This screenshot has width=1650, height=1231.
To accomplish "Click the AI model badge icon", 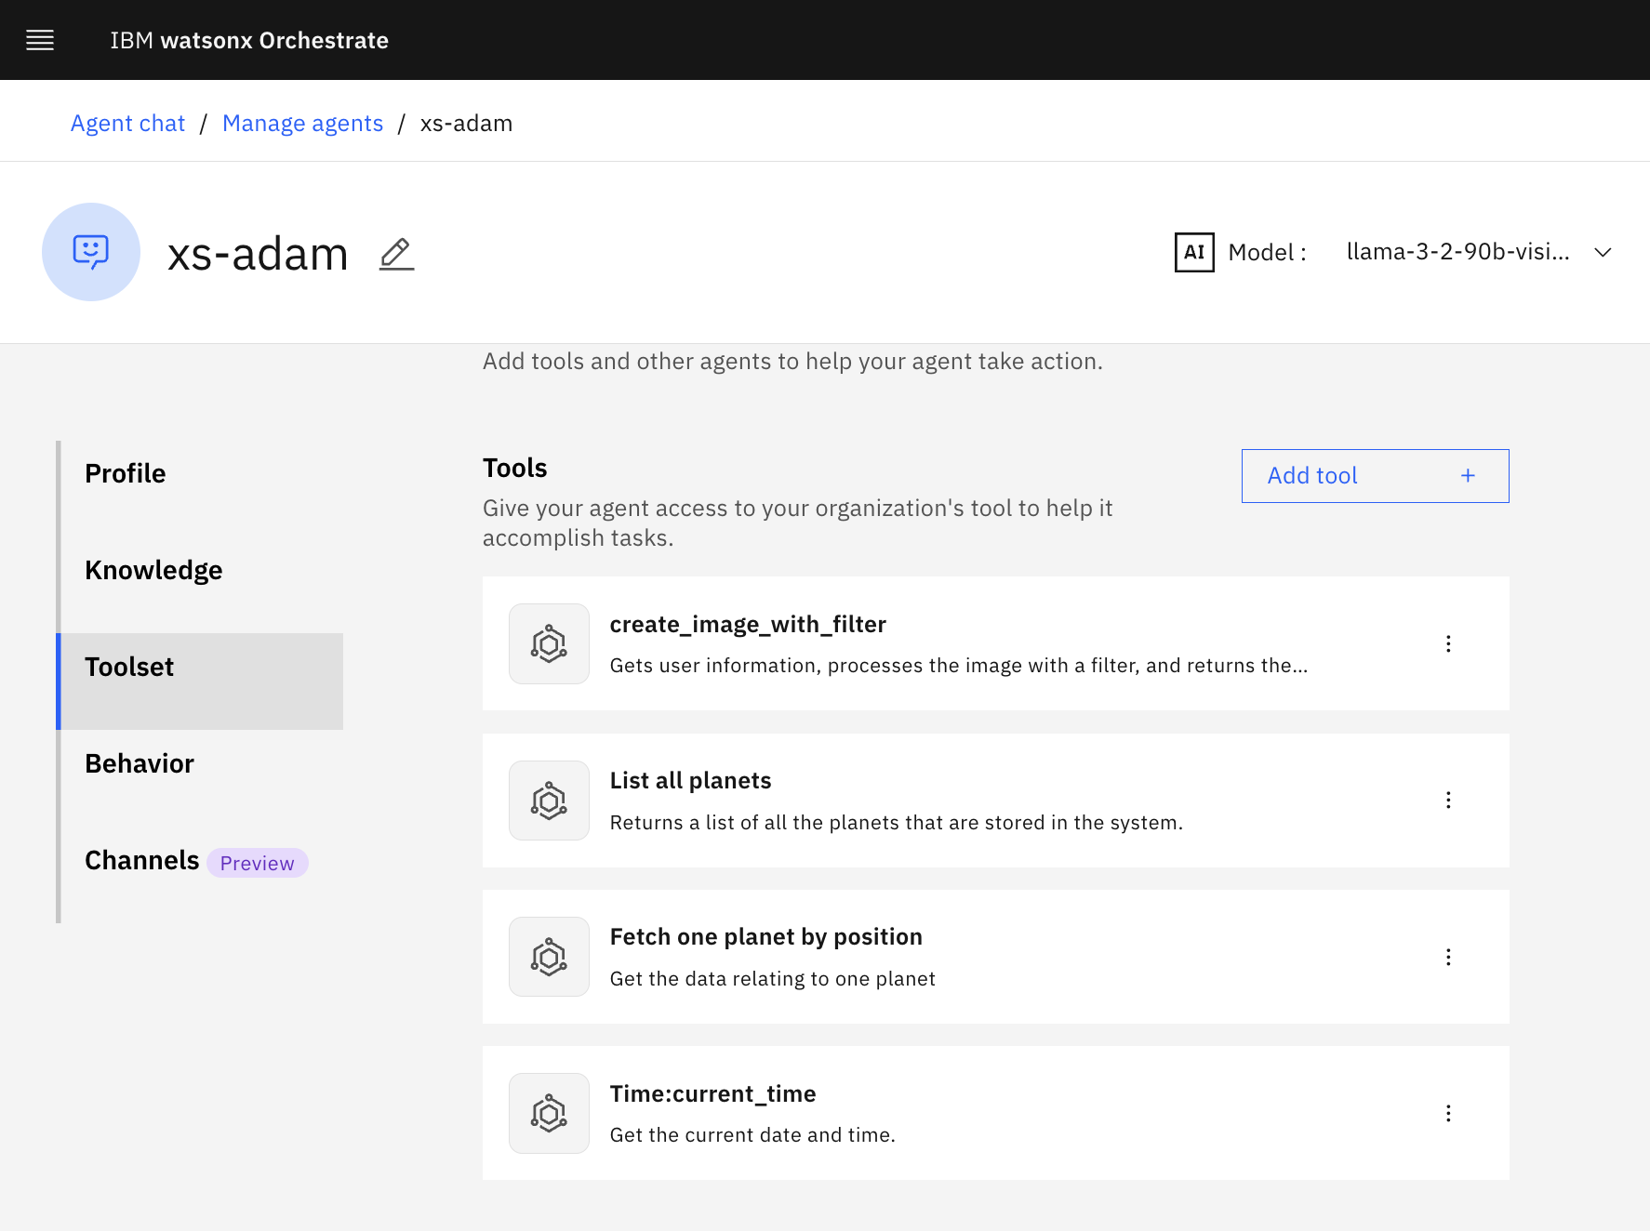I will 1194,252.
